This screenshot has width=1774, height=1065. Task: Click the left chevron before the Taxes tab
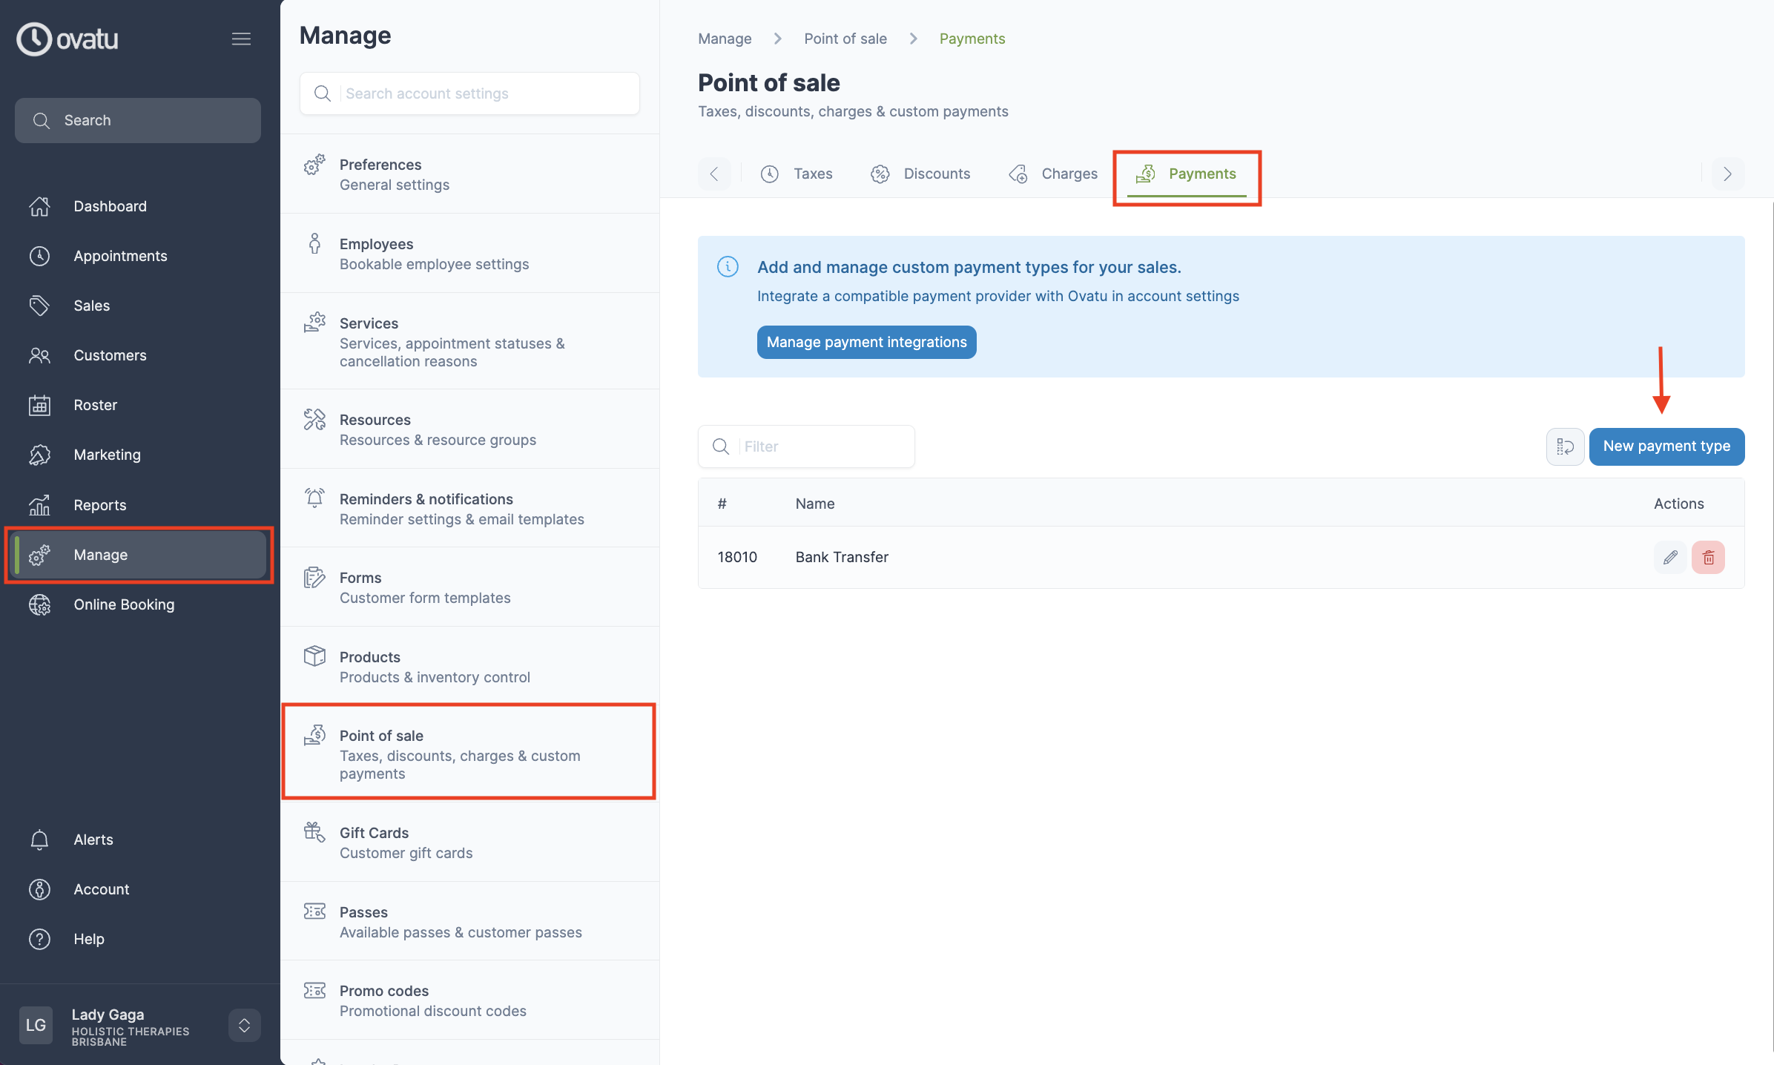point(713,174)
